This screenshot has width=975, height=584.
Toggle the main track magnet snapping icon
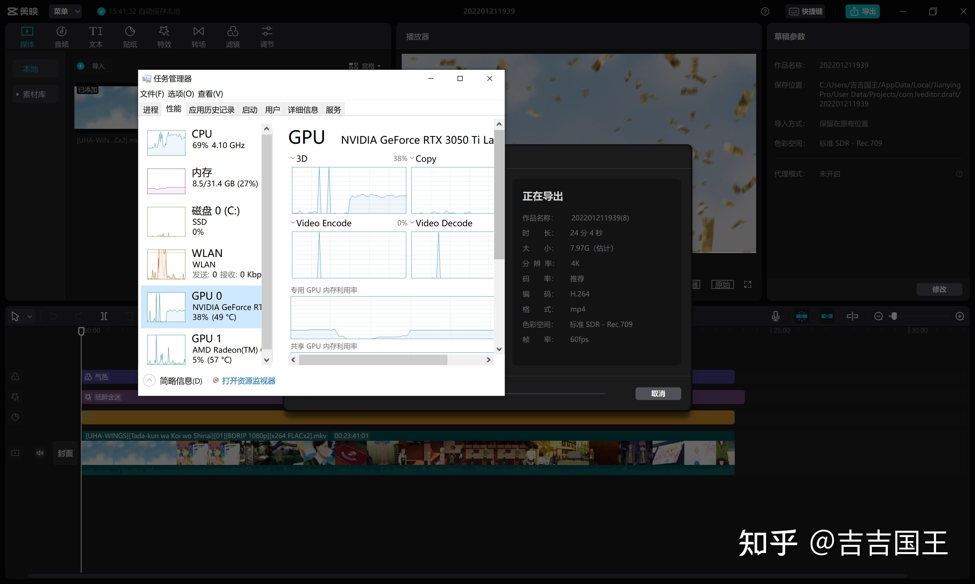click(x=802, y=316)
